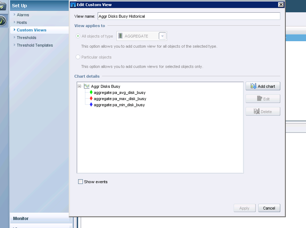The width and height of the screenshot is (306, 228).
Task: Select aggregate:pa_min_disk_busy counter row
Action: click(119, 105)
